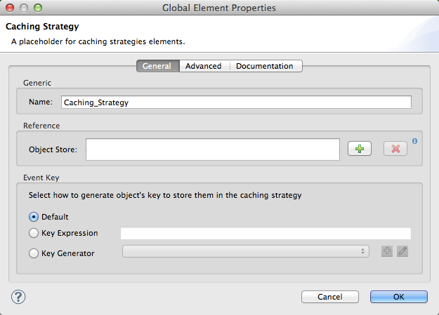Choose the Key Generator radio button
Screen dimensions: 439x315
34,253
